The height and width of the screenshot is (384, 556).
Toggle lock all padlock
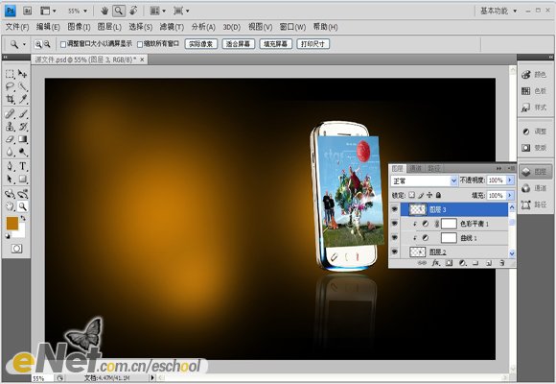pos(439,195)
